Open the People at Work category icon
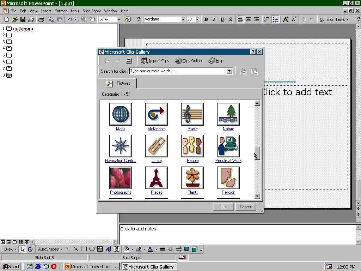Image resolution: width=361 pixels, height=271 pixels. pyautogui.click(x=228, y=146)
